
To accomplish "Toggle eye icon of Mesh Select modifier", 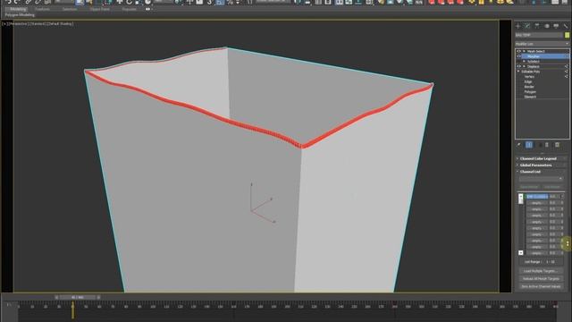I will (x=518, y=52).
